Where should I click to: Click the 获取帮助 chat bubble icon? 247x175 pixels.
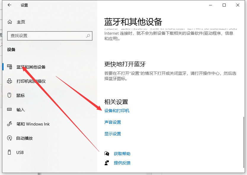[107, 154]
